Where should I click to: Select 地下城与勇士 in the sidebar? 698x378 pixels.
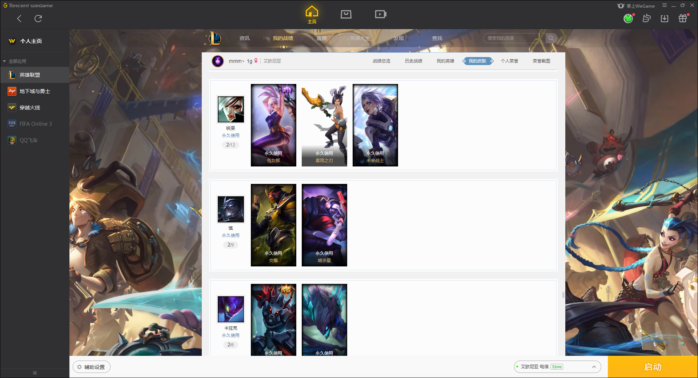tap(35, 91)
